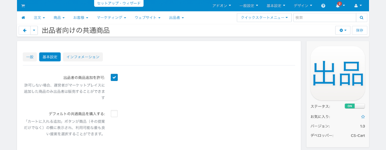The width and height of the screenshot is (386, 150).
Task: Open the お客様 dropdown menu
Action: point(81,18)
